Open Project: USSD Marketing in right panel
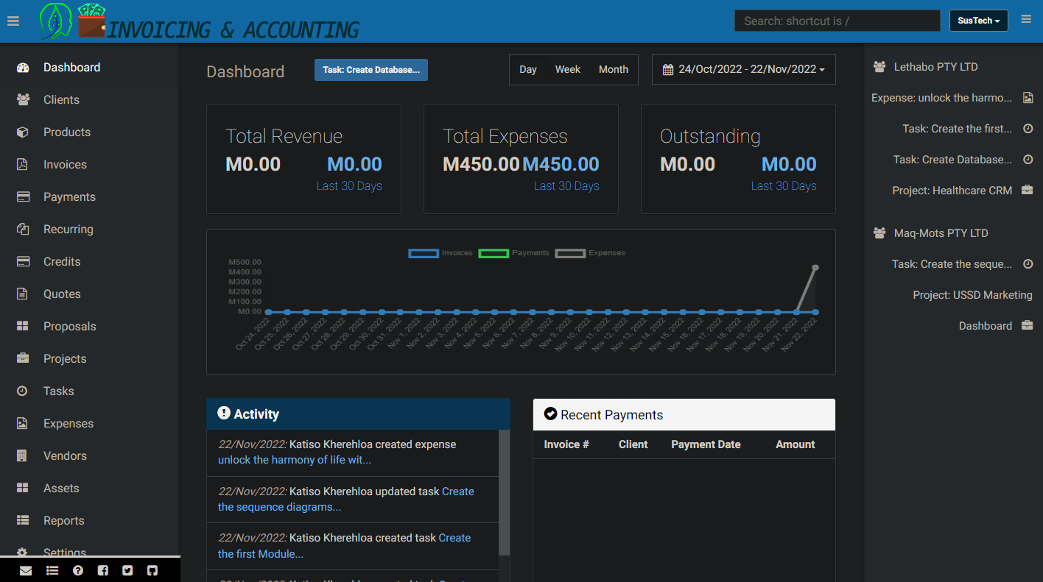Viewport: 1043px width, 582px height. point(972,295)
